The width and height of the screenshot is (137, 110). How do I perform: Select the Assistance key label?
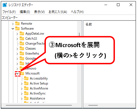37,98
